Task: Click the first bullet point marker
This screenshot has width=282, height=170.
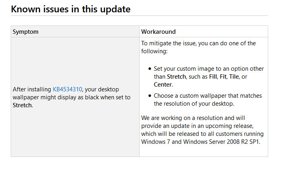Action: (150, 69)
